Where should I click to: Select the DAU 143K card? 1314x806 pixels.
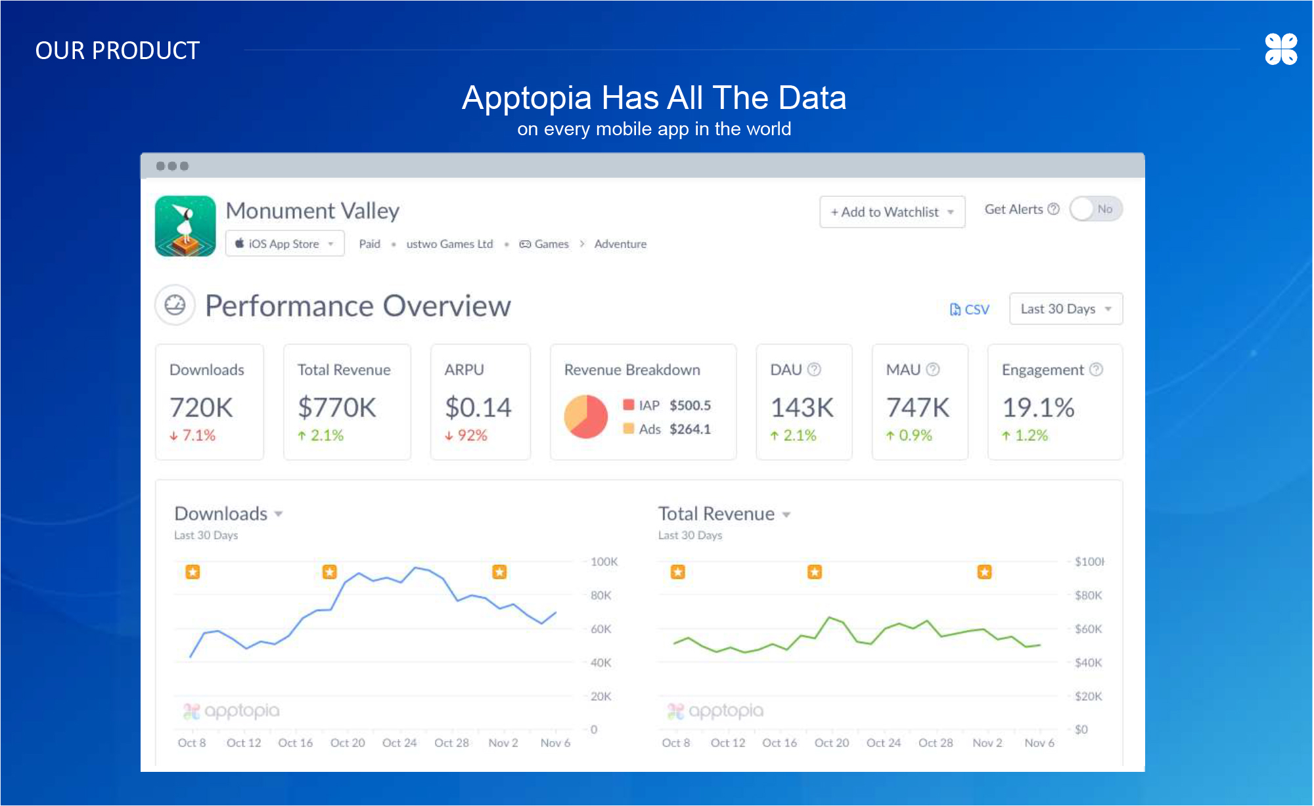point(804,402)
